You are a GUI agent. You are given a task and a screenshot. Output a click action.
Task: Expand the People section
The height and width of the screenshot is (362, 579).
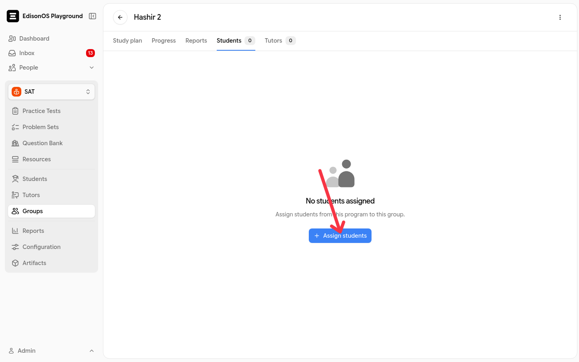click(51, 68)
